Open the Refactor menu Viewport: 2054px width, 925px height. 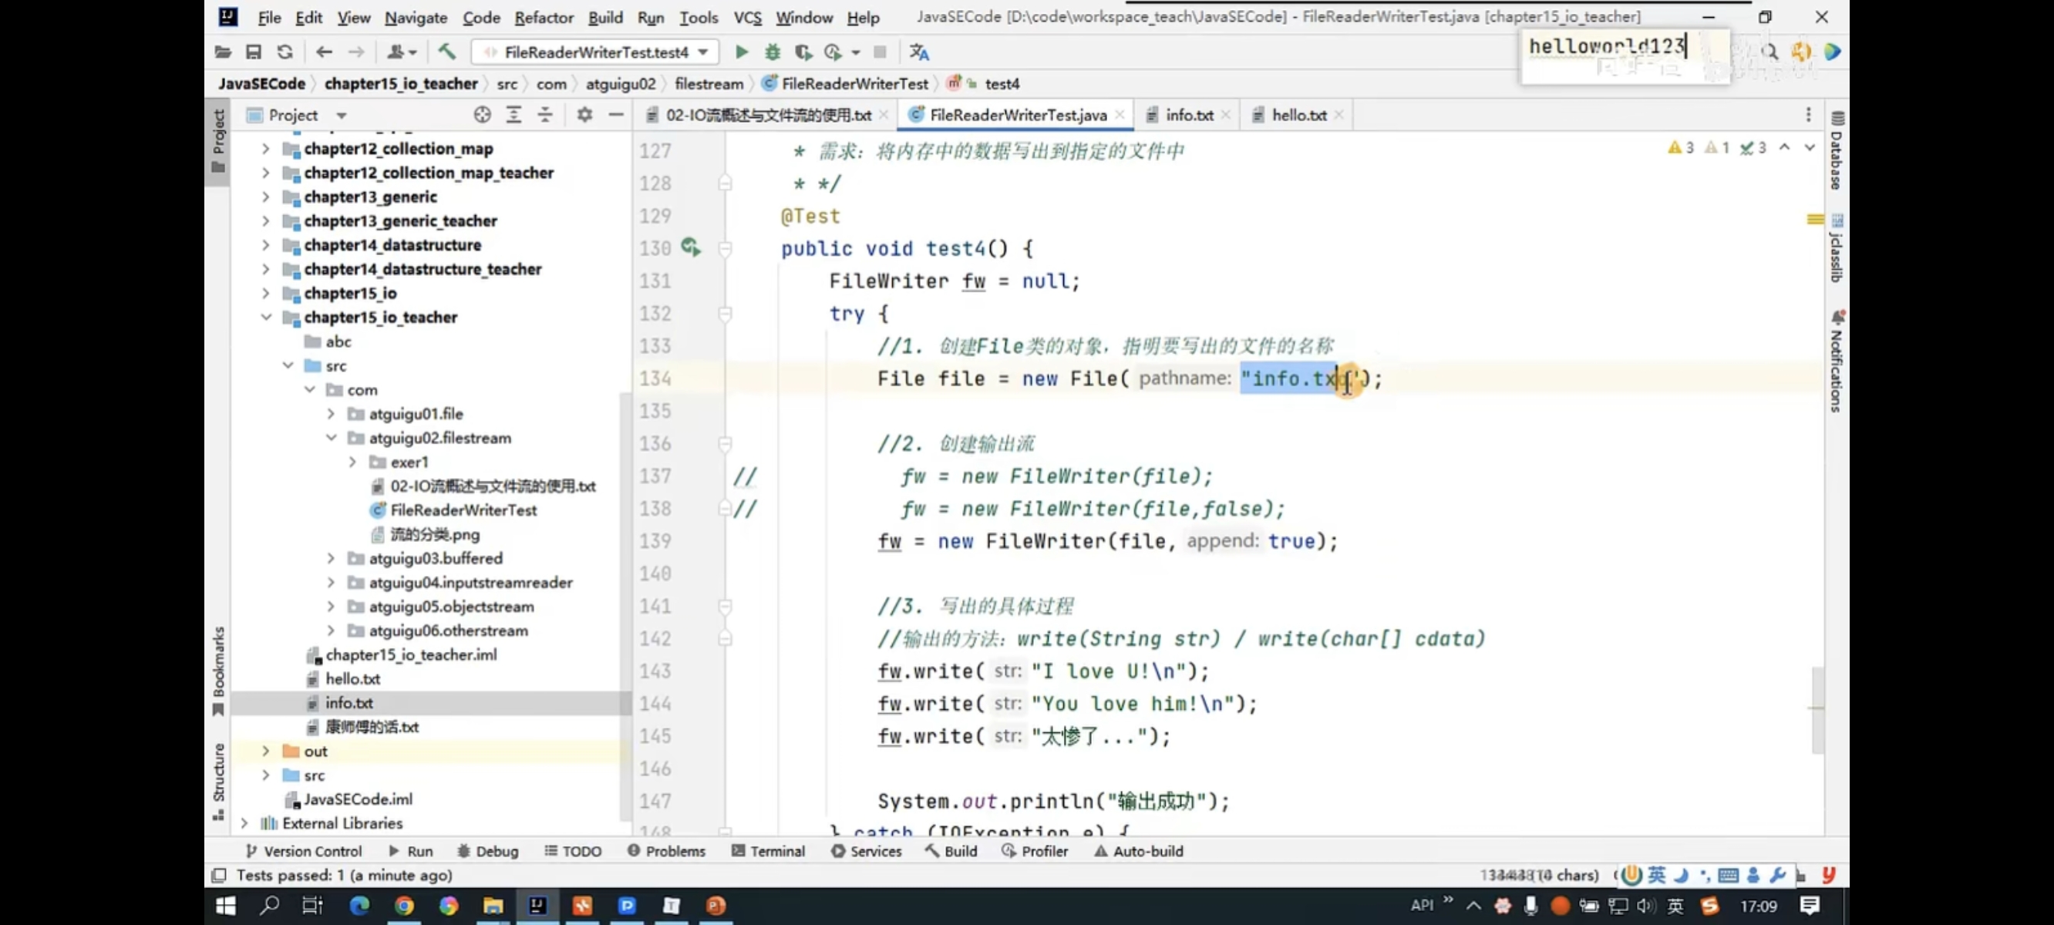tap(543, 17)
